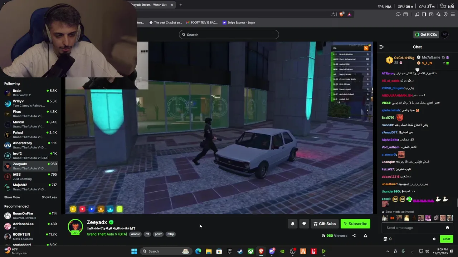Screen dimensions: 458x257
Task: Open ROSHTEIN recommended channel
Action: 30,236
